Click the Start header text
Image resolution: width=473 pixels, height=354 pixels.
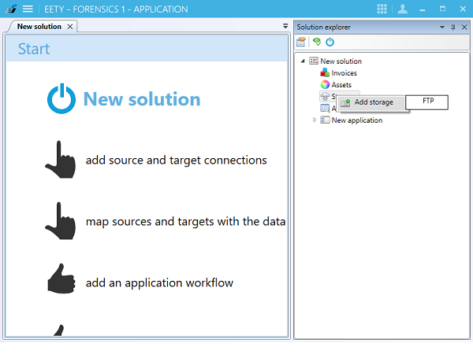[x=34, y=49]
